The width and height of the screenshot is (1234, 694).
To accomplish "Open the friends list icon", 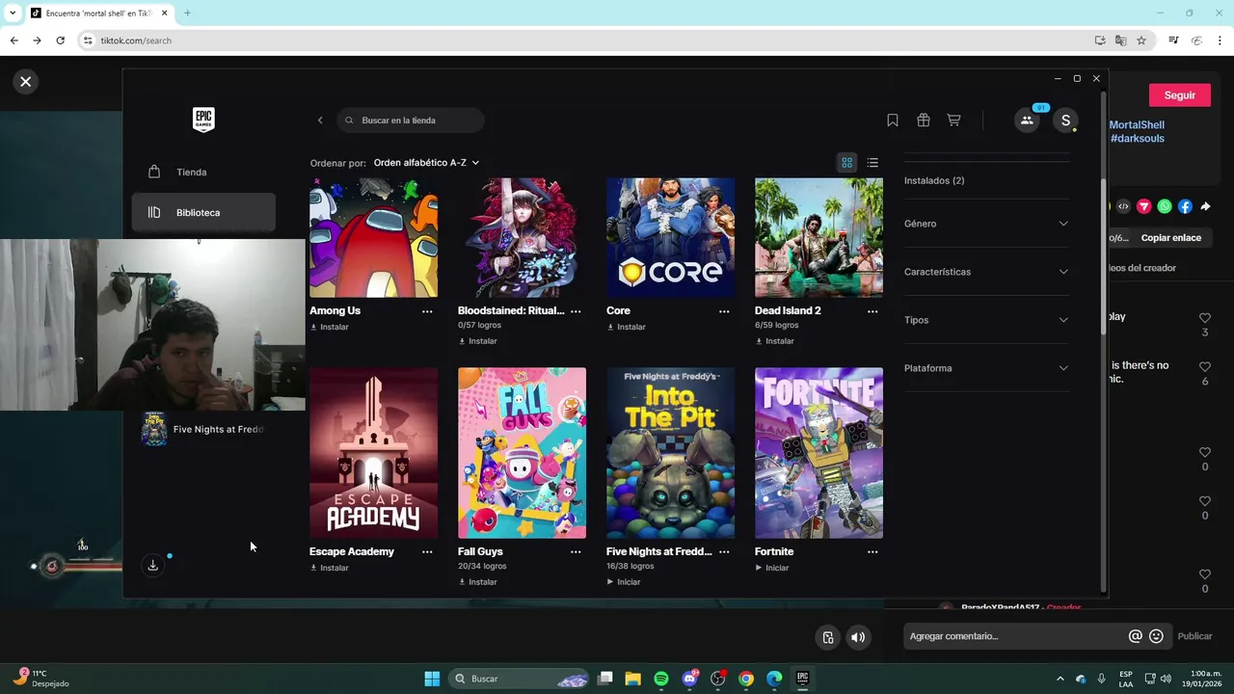I will (1027, 120).
